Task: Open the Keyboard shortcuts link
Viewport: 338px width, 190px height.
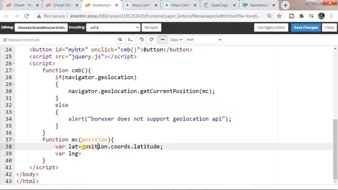Action: click(21, 40)
